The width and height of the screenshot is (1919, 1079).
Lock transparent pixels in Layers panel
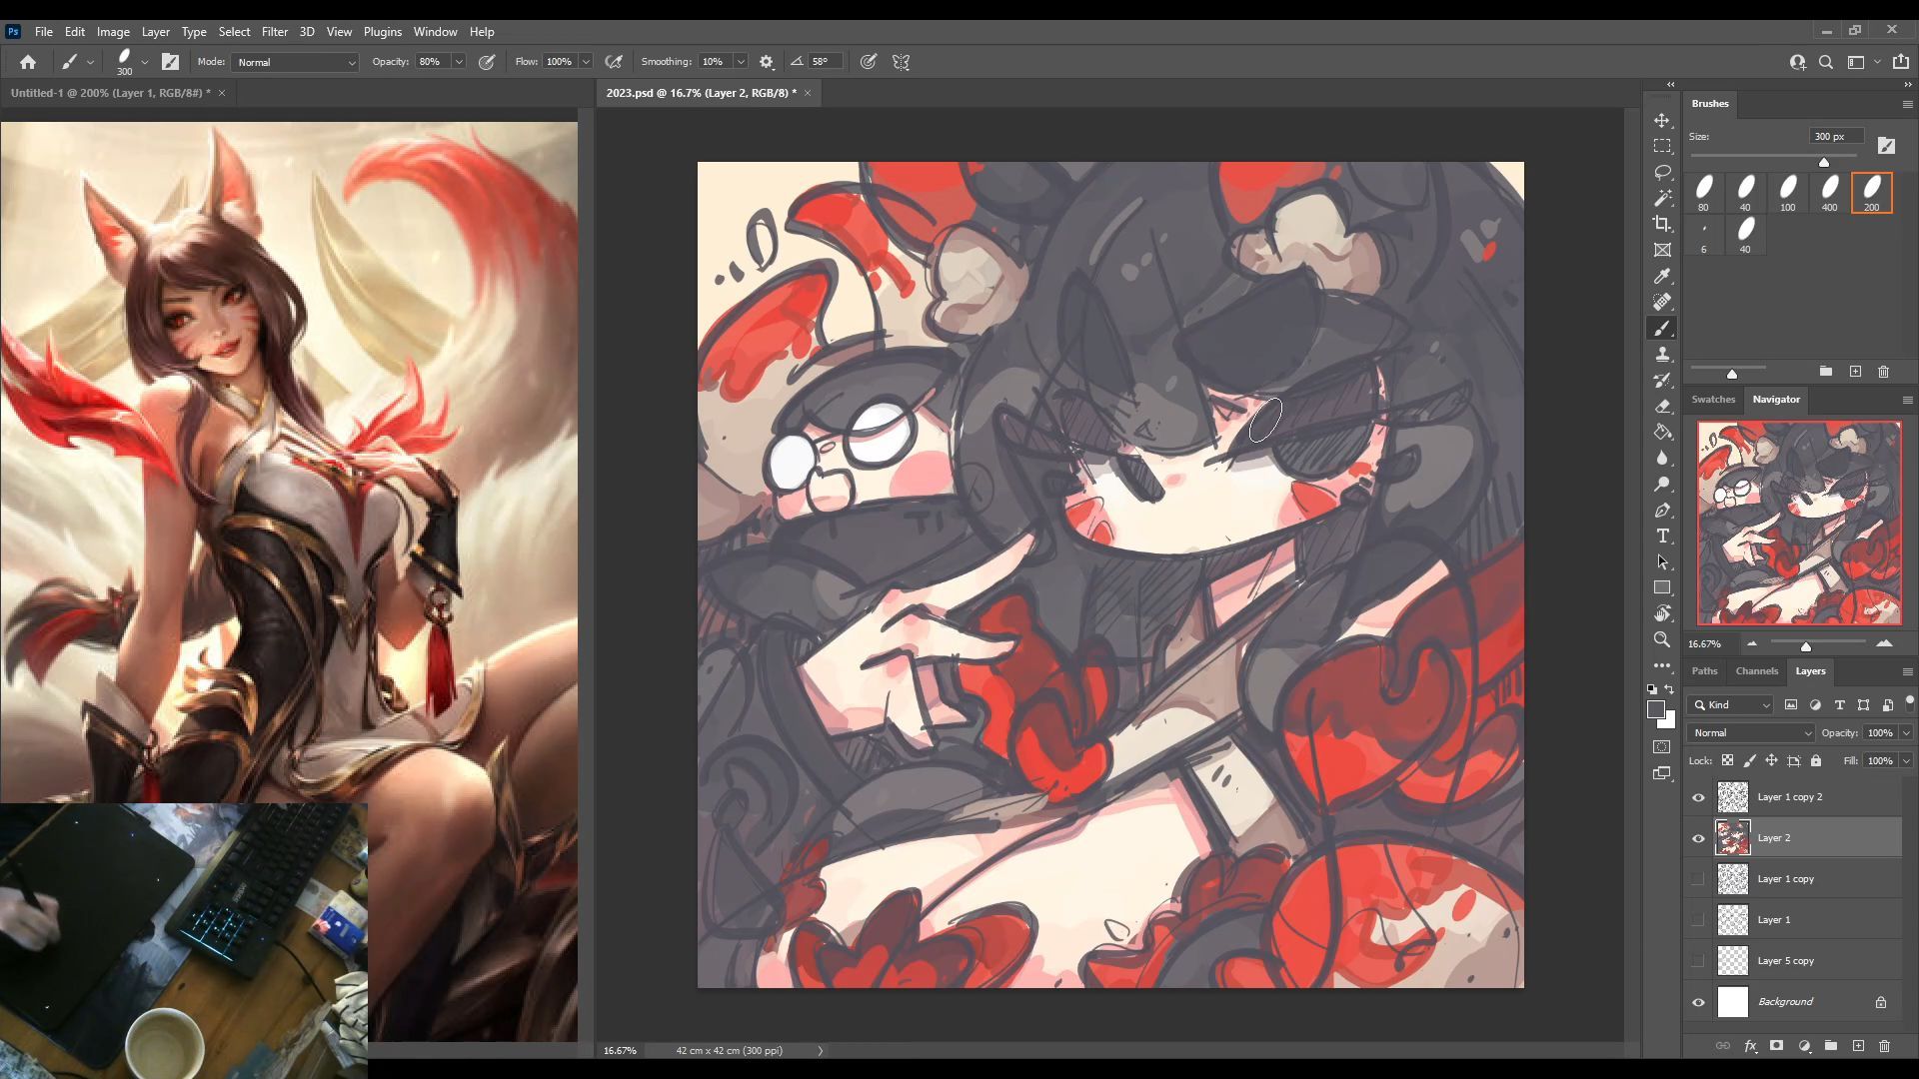pos(1727,760)
